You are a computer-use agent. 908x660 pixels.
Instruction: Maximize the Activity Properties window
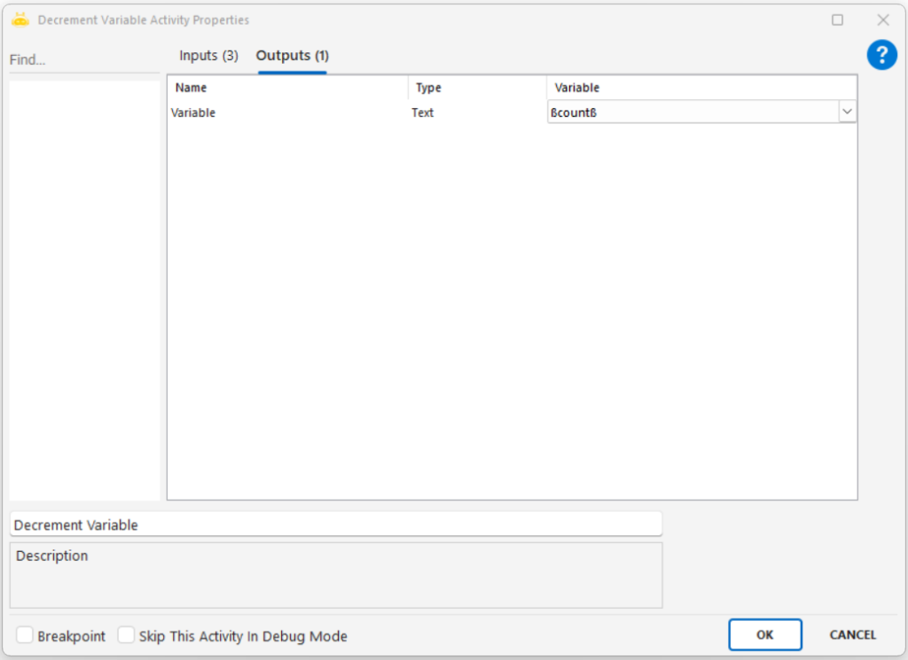(x=837, y=19)
